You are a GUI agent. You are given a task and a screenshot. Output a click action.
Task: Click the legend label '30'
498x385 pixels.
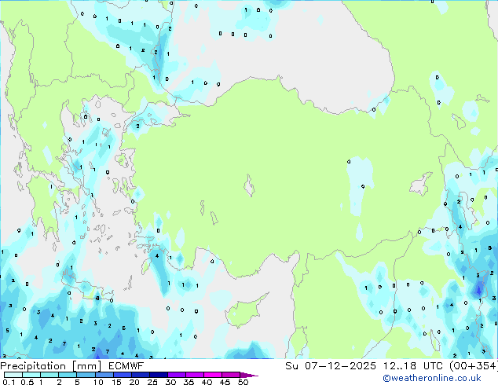[x=170, y=382]
